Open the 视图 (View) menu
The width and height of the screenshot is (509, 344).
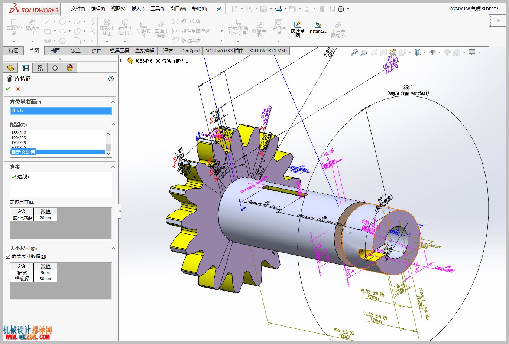tap(118, 9)
